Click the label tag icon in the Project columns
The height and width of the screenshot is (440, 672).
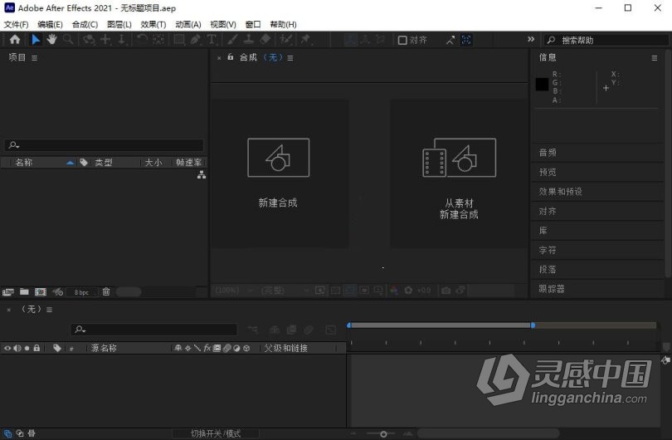84,162
